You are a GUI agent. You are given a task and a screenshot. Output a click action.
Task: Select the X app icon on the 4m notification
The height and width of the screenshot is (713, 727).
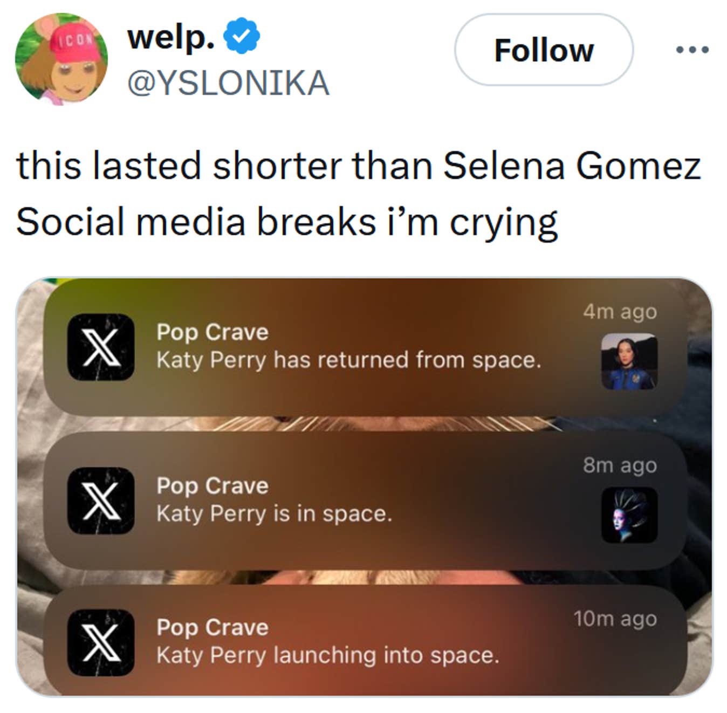[100, 349]
